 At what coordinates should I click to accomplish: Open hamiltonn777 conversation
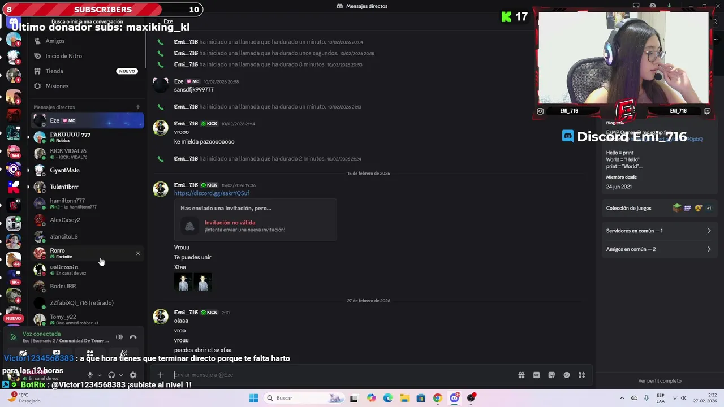[x=87, y=203]
